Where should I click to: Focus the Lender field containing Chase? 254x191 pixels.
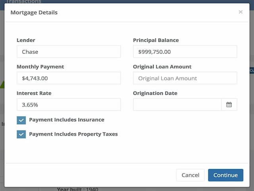coord(69,52)
